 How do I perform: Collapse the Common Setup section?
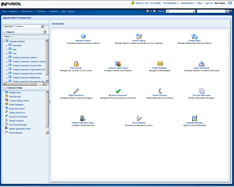pyautogui.click(x=4, y=88)
